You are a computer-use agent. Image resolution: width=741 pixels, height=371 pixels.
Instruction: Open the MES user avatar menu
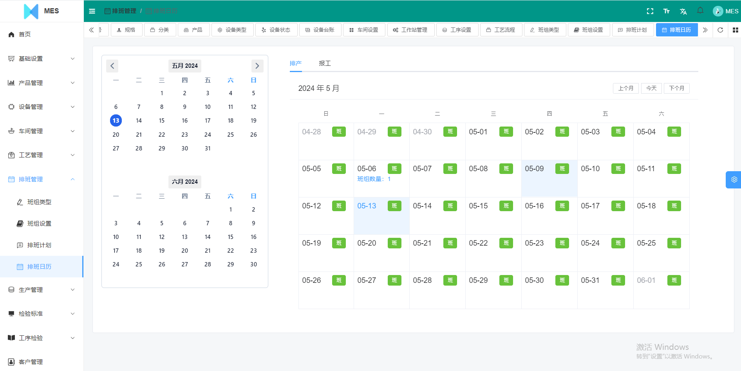pos(725,11)
